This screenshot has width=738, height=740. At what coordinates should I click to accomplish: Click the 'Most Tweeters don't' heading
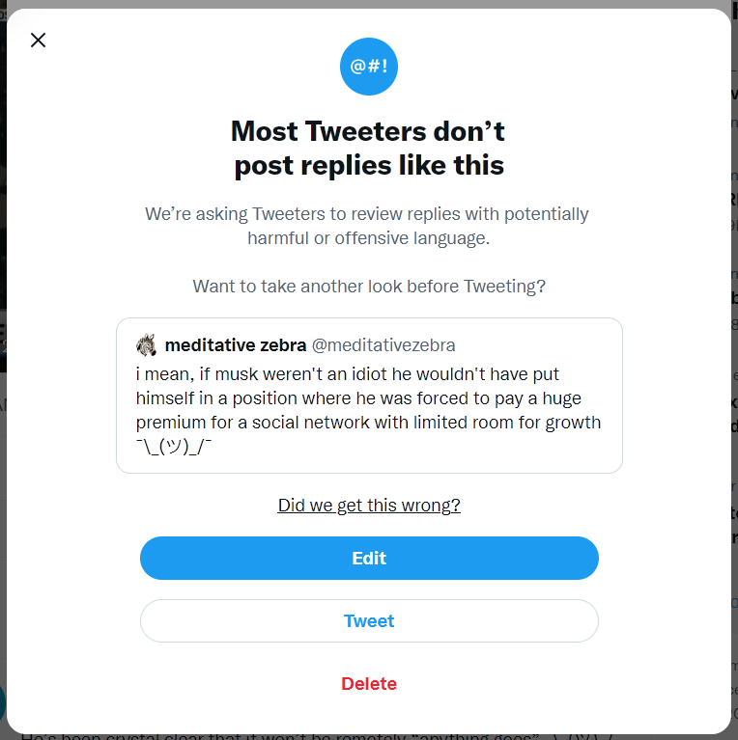tap(368, 131)
